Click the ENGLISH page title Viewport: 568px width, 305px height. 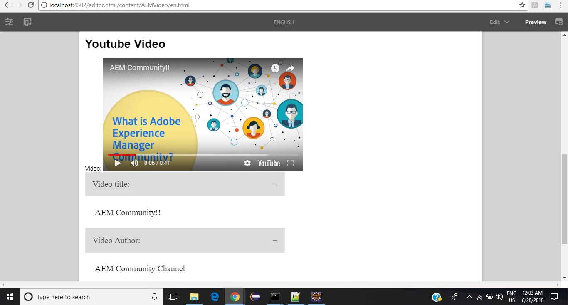pos(284,22)
